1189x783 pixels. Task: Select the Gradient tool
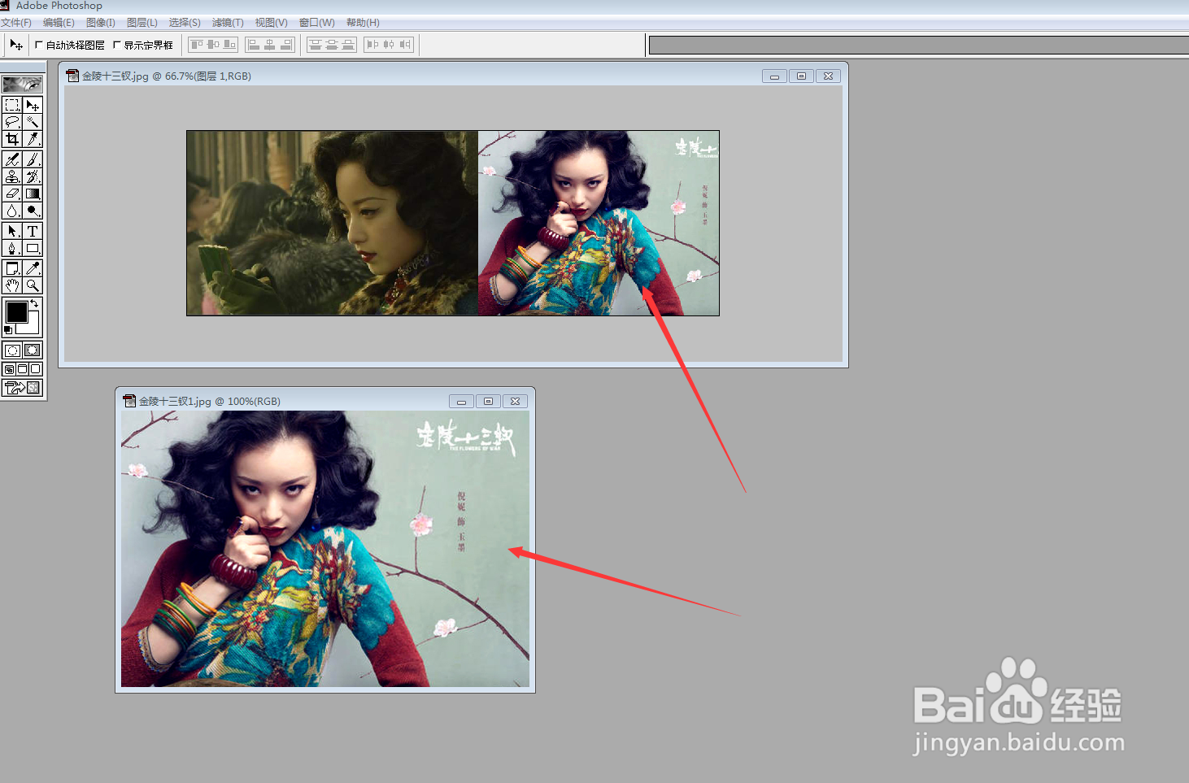(33, 194)
